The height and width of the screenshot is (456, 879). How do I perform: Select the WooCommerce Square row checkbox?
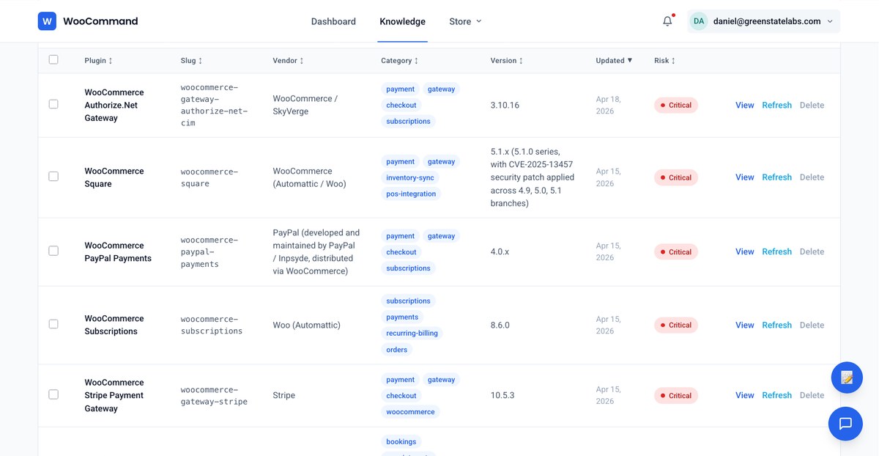(53, 177)
